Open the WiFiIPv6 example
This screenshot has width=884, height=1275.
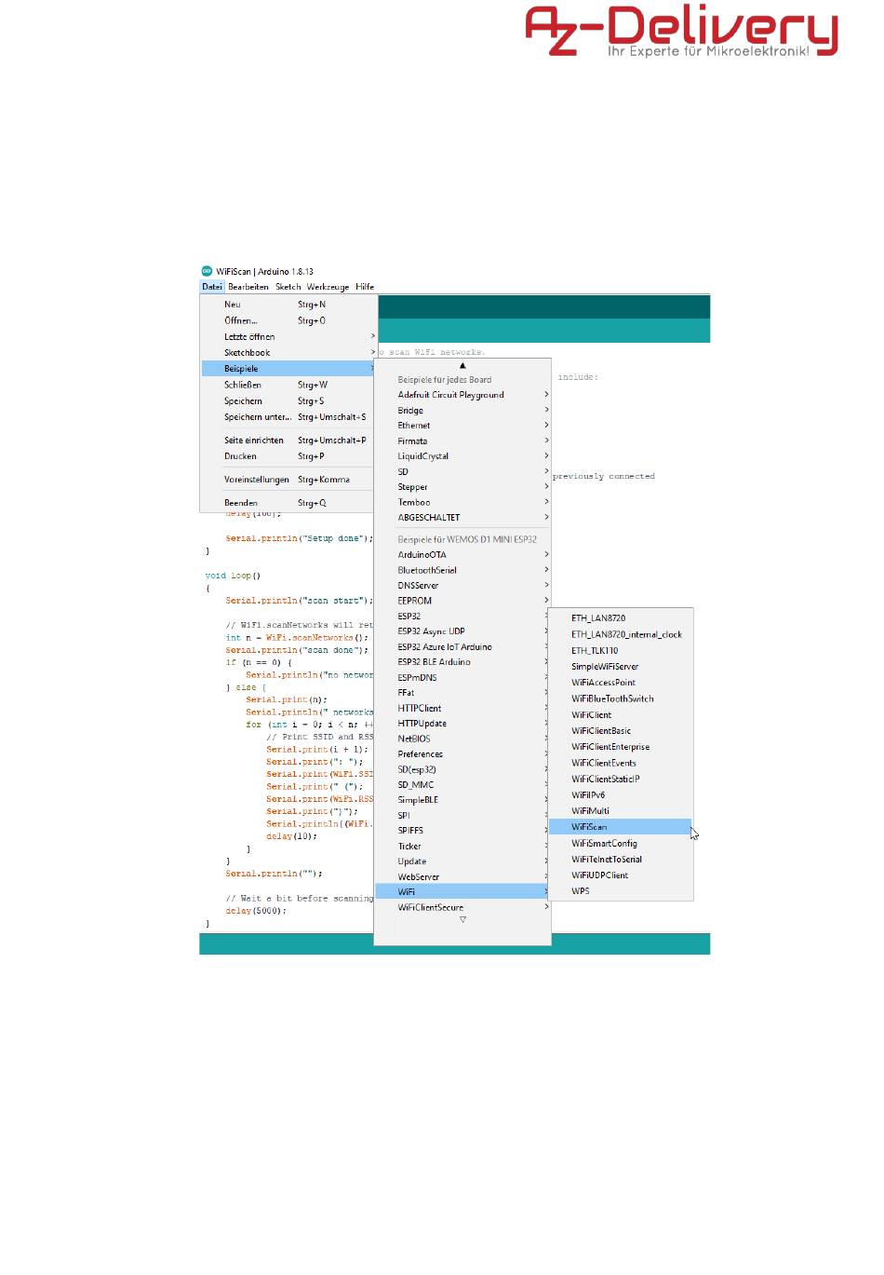[621, 795]
